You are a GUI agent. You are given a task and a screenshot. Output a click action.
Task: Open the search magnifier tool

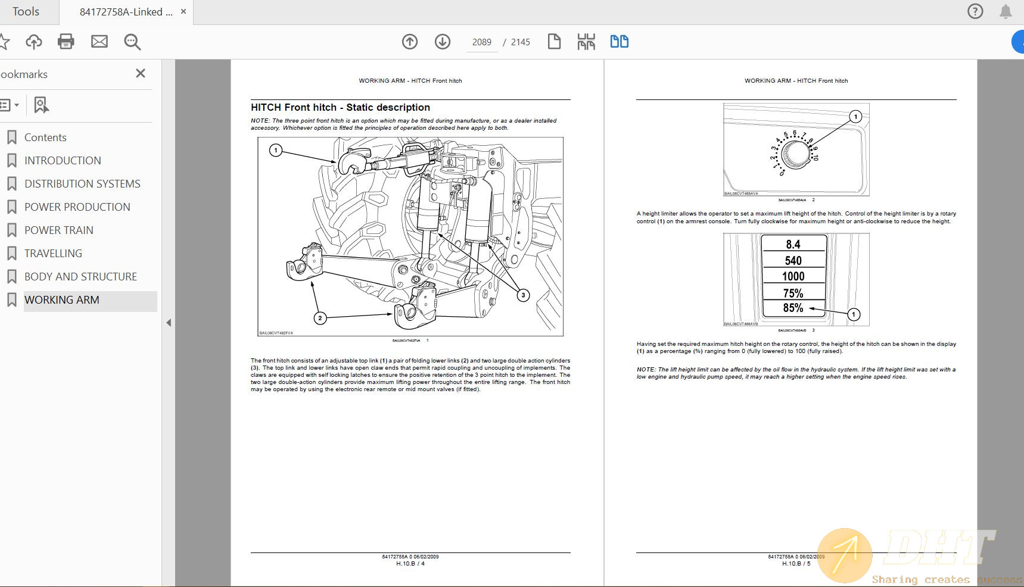coord(132,42)
